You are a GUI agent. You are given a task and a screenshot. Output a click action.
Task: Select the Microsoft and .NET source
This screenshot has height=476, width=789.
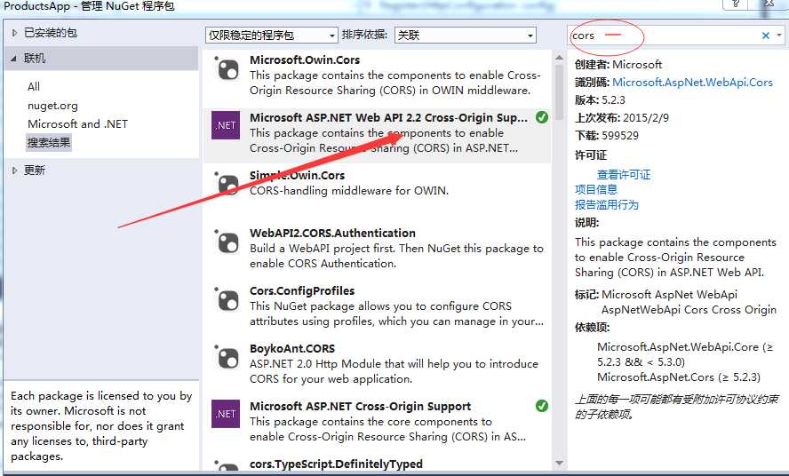coord(77,123)
